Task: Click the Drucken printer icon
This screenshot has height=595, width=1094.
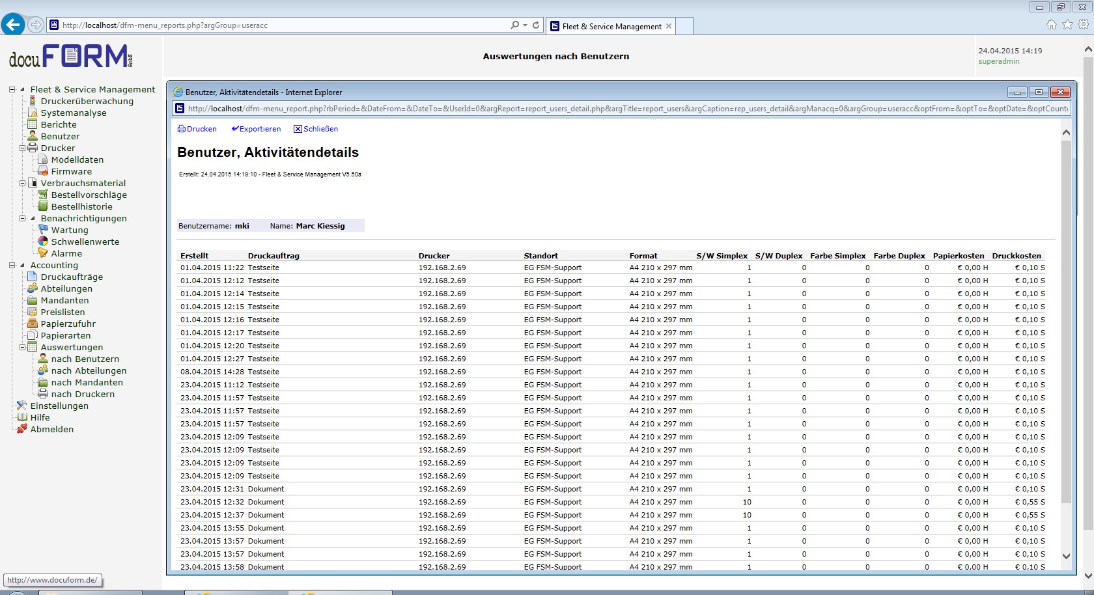Action: 182,129
